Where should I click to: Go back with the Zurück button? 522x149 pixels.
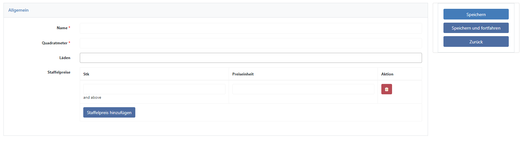(476, 42)
